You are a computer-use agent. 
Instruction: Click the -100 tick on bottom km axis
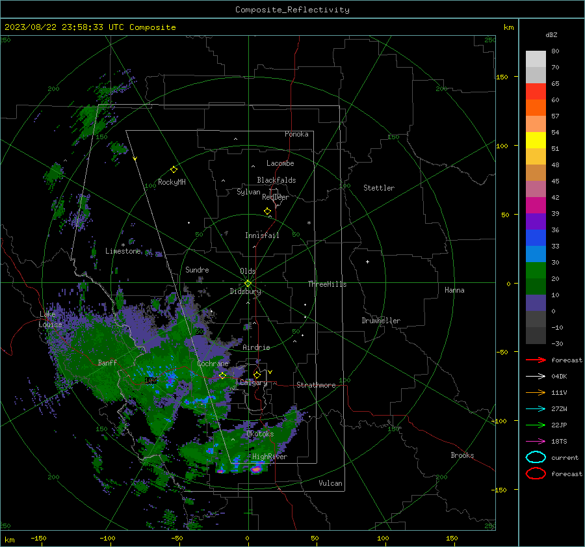(x=107, y=538)
